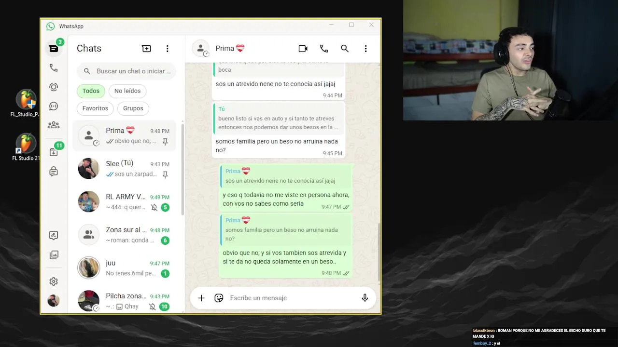Click message 'obvio que no, y si vos'
Screen dimensions: 618x347
(x=284, y=257)
